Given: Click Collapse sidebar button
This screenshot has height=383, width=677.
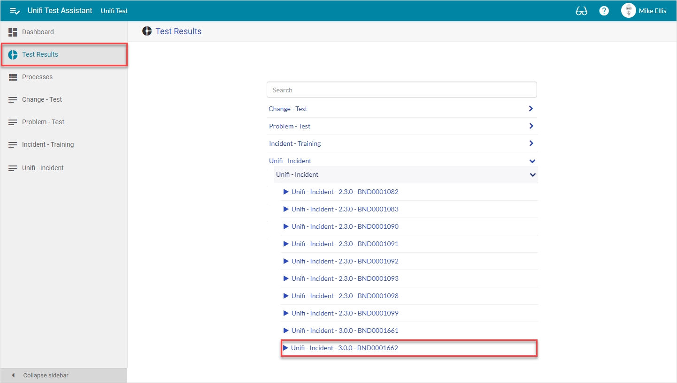Looking at the screenshot, I should coord(46,375).
